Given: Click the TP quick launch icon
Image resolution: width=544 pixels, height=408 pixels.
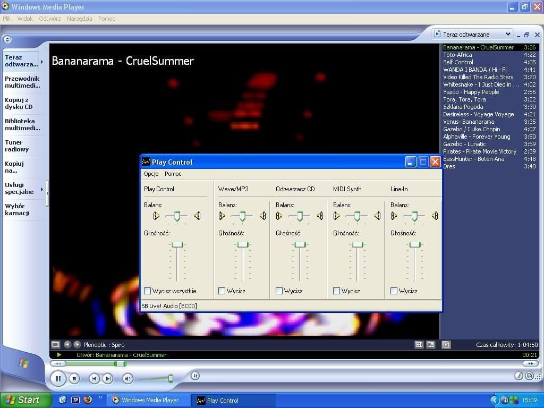Looking at the screenshot, I should click(75, 400).
